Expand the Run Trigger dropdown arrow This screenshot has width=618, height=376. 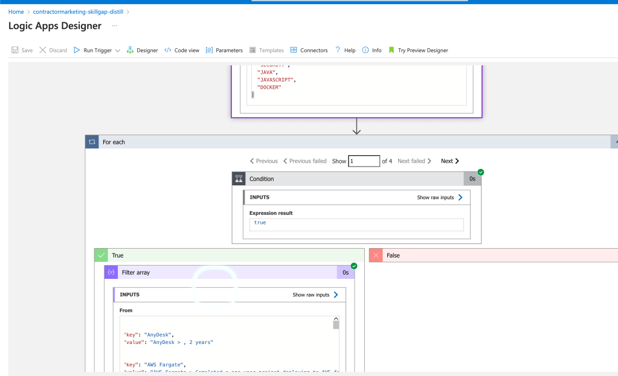click(x=117, y=51)
